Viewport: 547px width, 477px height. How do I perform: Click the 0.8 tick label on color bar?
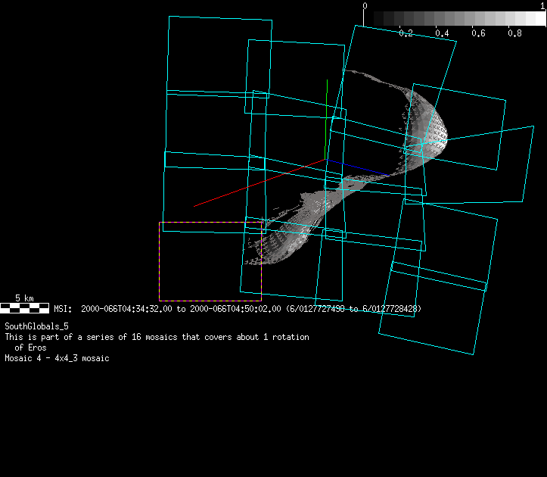pos(514,33)
